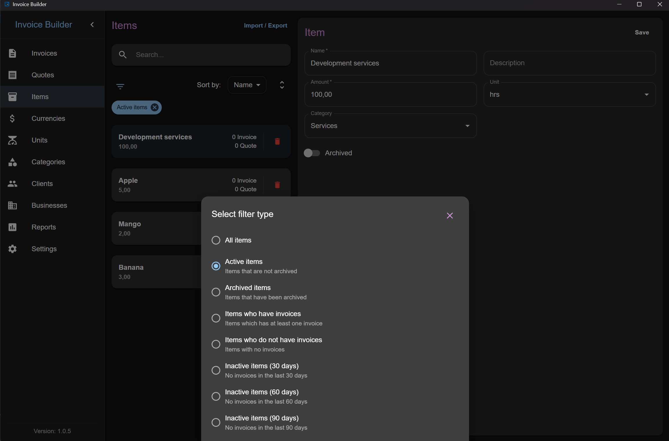Select Items who do not have invoices
Screen dimensions: 669x441
(216, 344)
